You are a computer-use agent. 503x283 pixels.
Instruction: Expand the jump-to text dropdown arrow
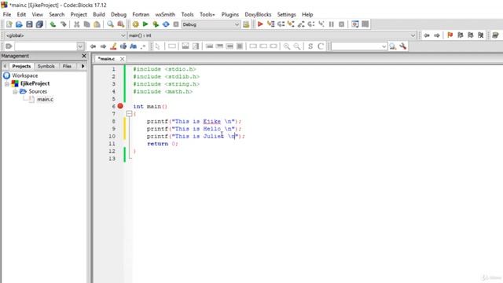[x=80, y=46]
